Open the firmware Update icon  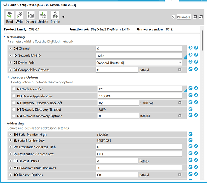coord(43,15)
